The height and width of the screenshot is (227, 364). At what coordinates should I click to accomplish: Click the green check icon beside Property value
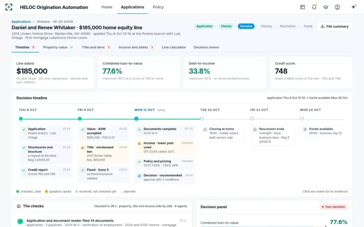pyautogui.click(x=72, y=47)
